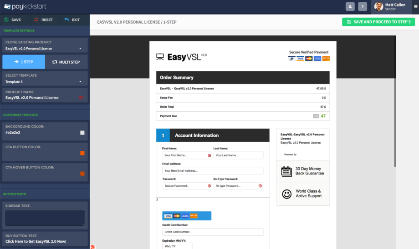The width and height of the screenshot is (419, 249).
Task: Pick the CTA hover button color swatch
Action: click(x=82, y=174)
